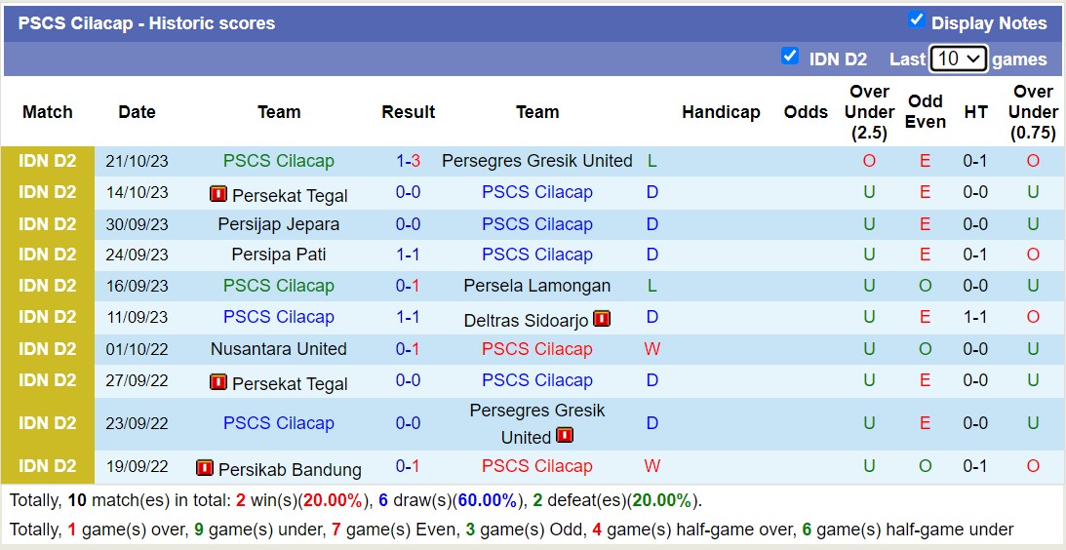Click the HT column header
Viewport: 1066px width, 550px height.
click(975, 112)
